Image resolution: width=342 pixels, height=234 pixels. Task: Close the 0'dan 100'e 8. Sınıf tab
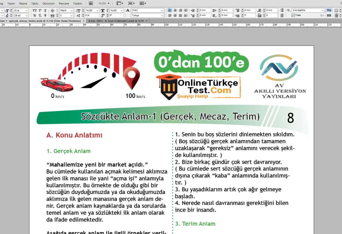(x=147, y=21)
